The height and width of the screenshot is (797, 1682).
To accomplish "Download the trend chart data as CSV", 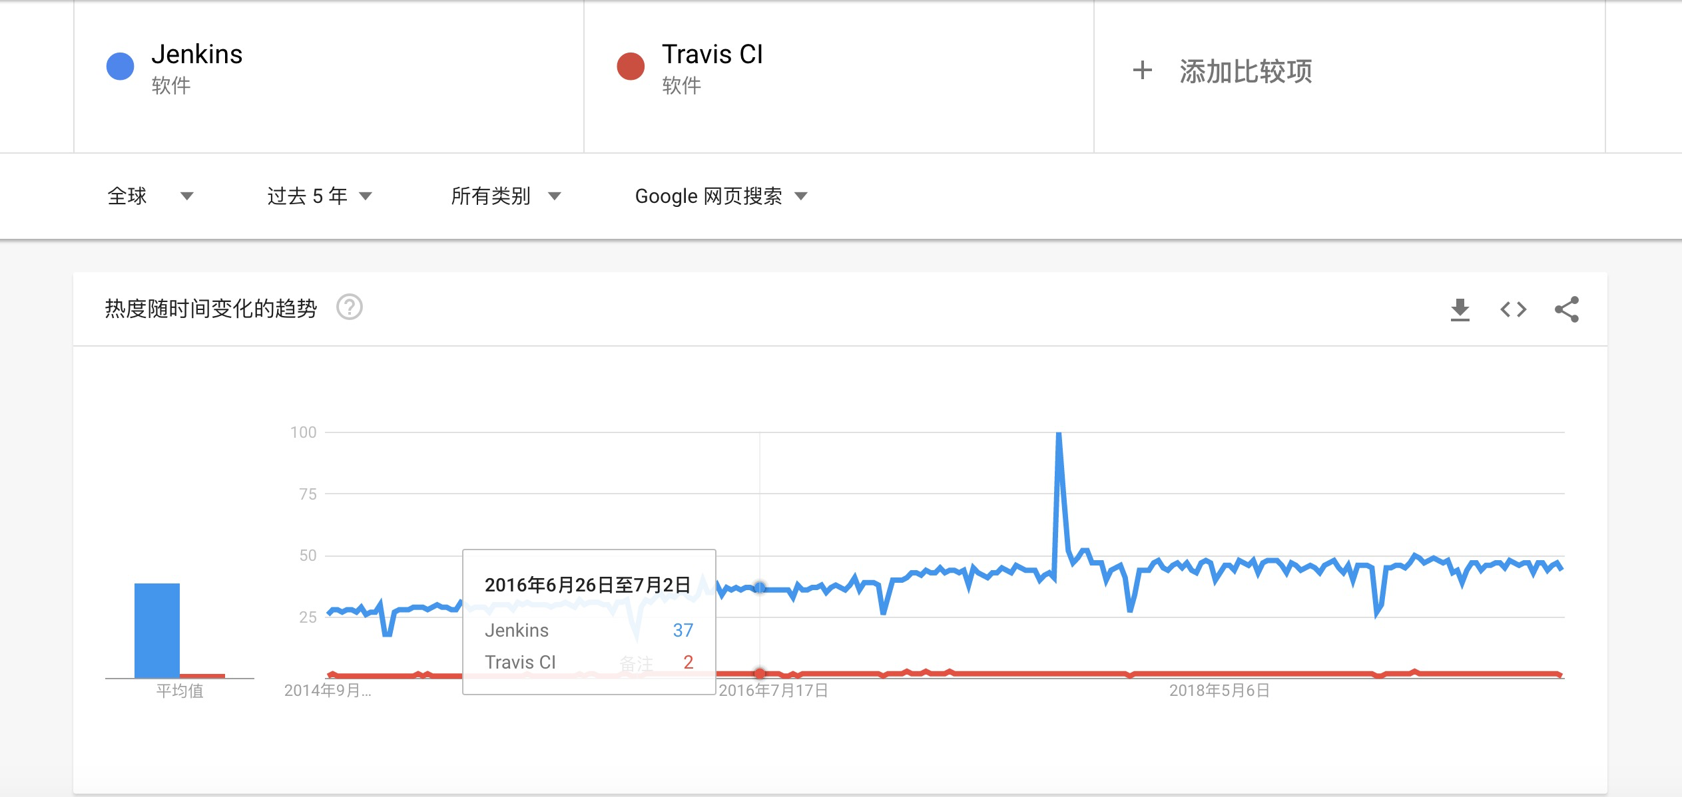I will [1460, 309].
